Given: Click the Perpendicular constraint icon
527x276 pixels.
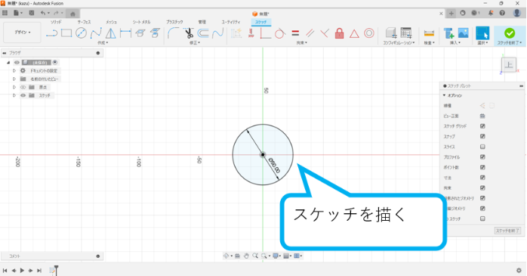Looking at the screenshot, I should click(325, 33).
